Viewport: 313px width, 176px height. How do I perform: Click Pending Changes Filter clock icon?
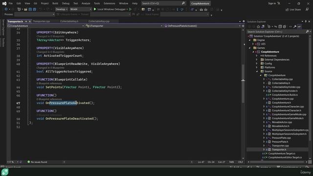tap(269, 26)
